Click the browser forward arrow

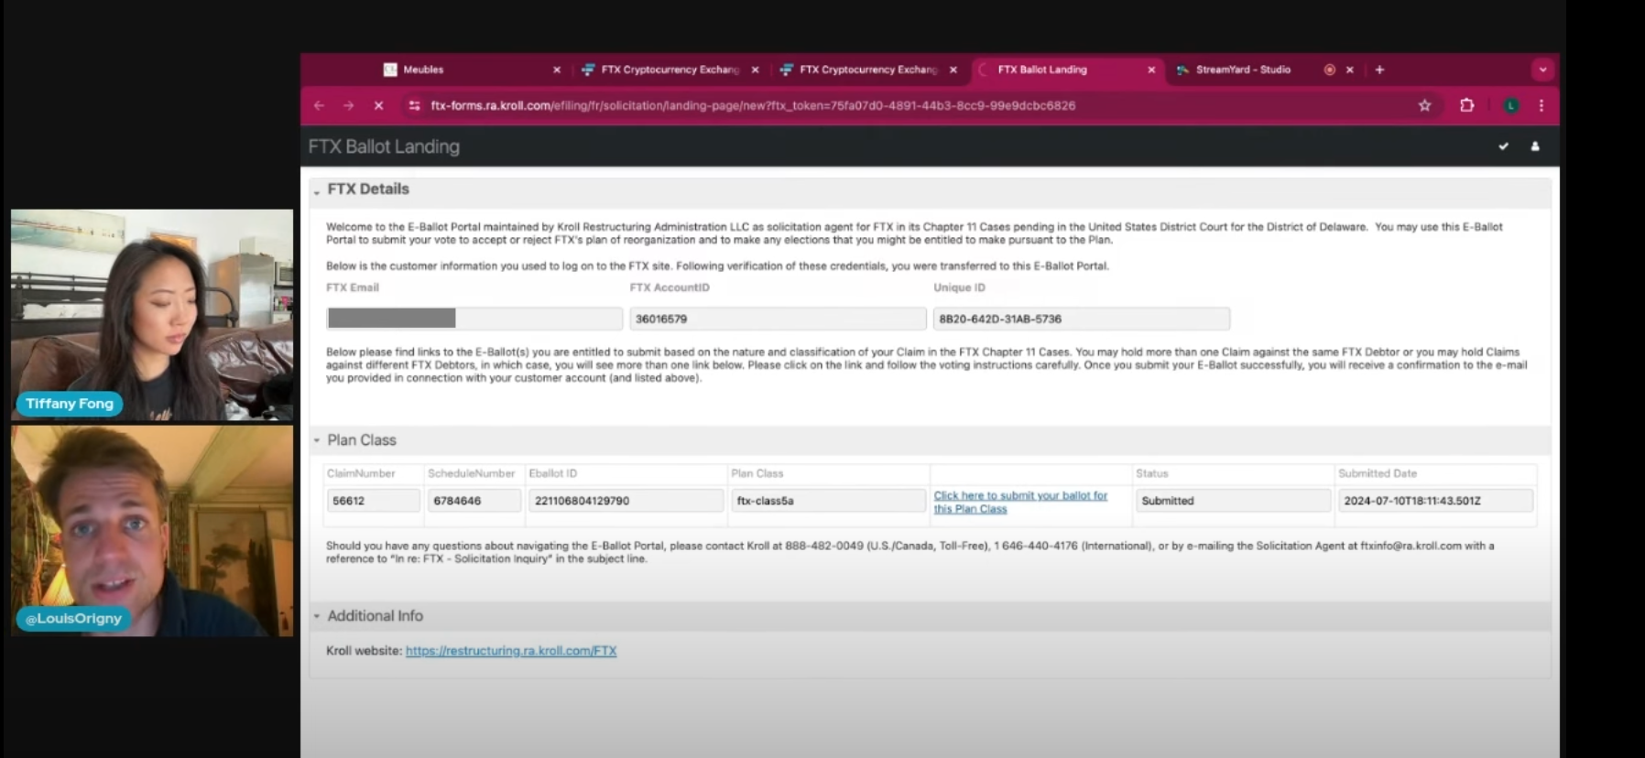pyautogui.click(x=348, y=105)
